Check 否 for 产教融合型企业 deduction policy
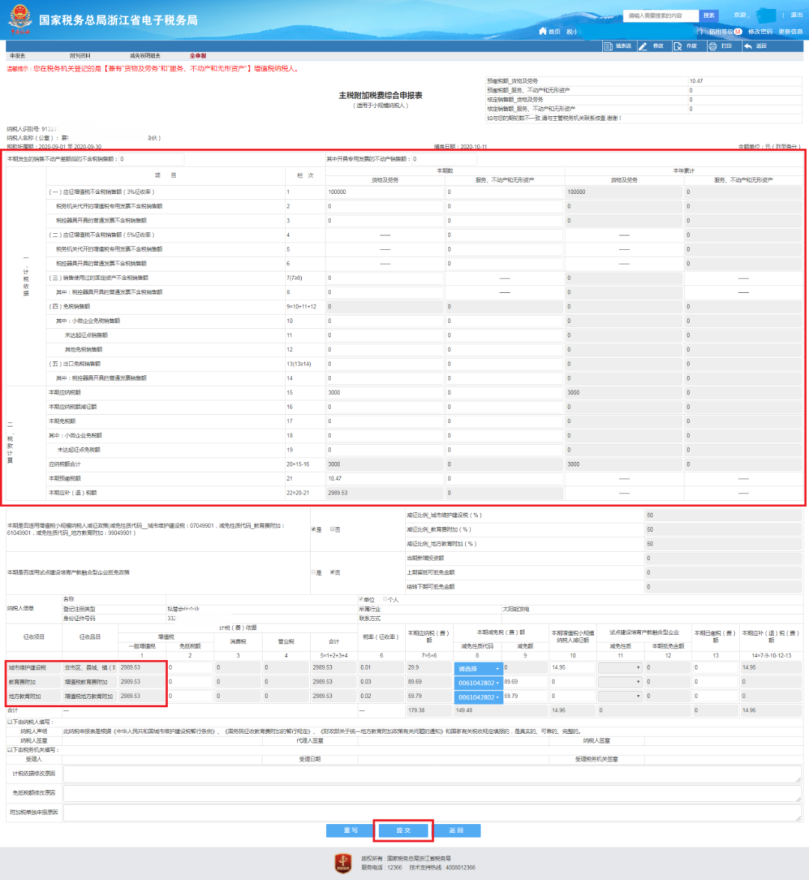The height and width of the screenshot is (880, 809). click(x=333, y=572)
